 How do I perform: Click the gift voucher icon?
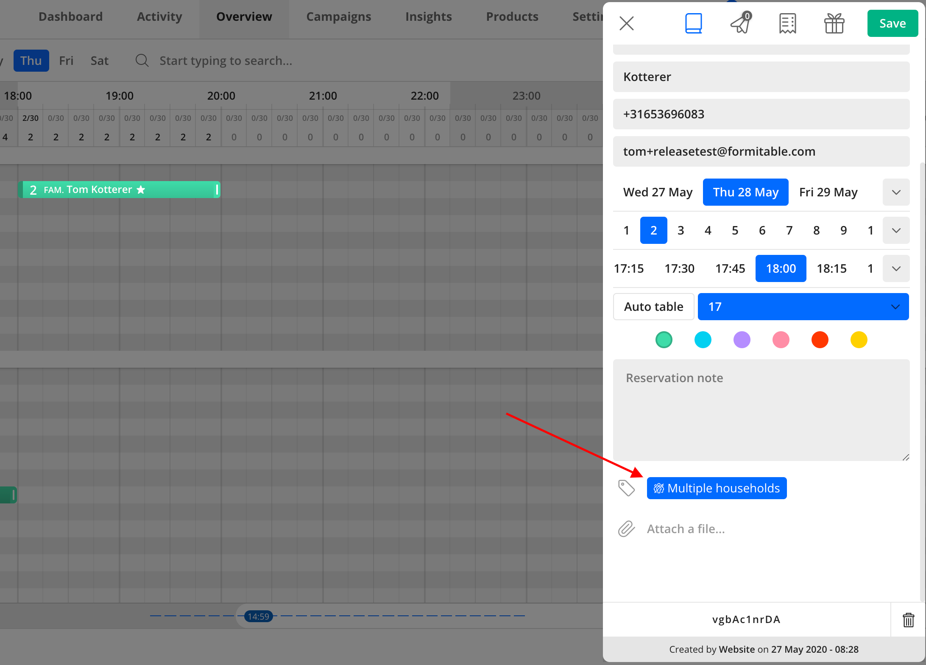[834, 23]
